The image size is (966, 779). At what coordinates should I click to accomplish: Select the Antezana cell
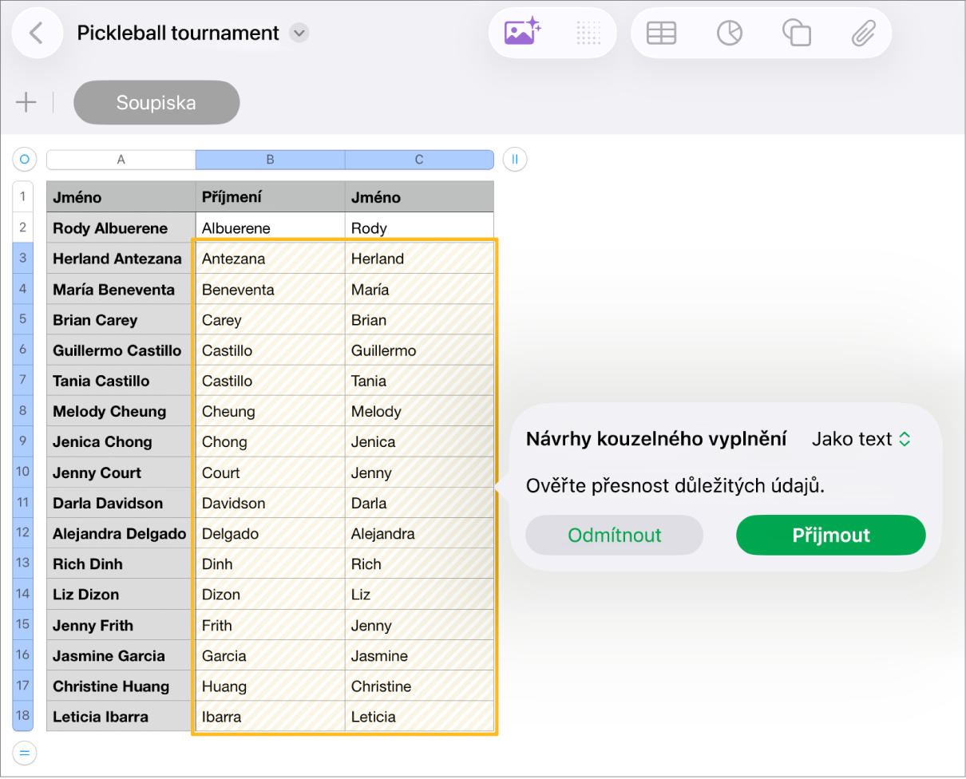point(270,259)
